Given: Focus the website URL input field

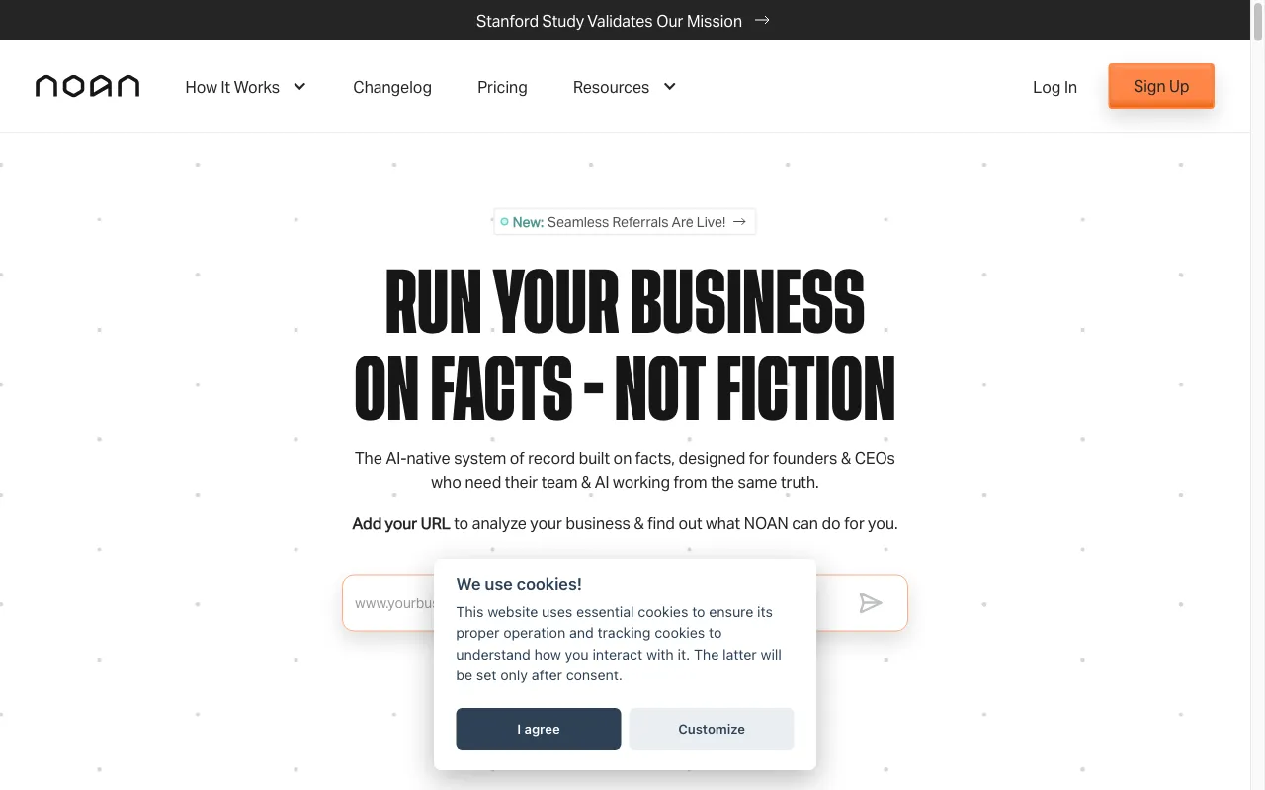Looking at the screenshot, I should click(x=625, y=603).
